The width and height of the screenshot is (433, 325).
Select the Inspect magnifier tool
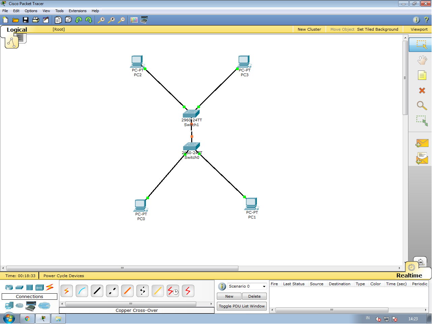point(422,106)
